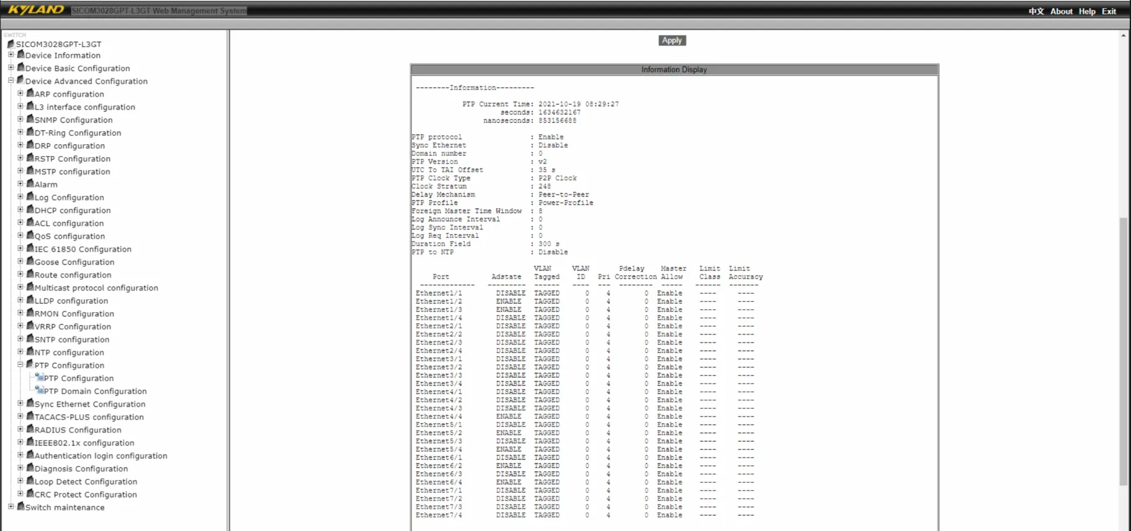Click the ARP configuration book icon
This screenshot has width=1131, height=531.
point(30,94)
